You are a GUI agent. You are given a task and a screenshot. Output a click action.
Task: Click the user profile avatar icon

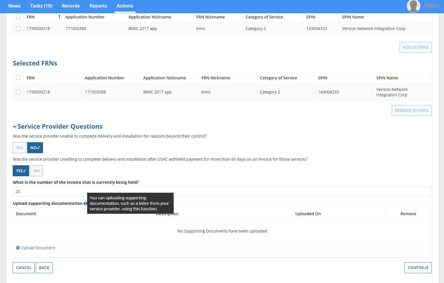coord(413,6)
